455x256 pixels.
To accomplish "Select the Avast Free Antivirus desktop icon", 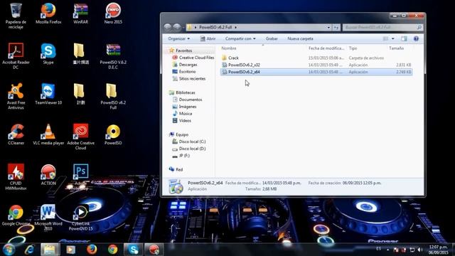I will (16, 96).
